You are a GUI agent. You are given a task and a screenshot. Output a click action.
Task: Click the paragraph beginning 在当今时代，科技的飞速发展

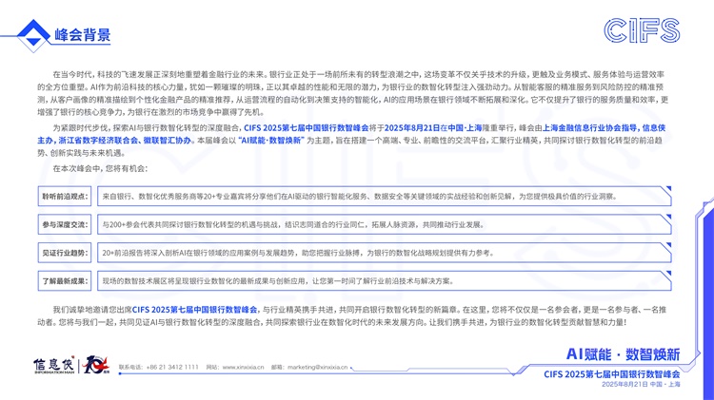coord(351,93)
